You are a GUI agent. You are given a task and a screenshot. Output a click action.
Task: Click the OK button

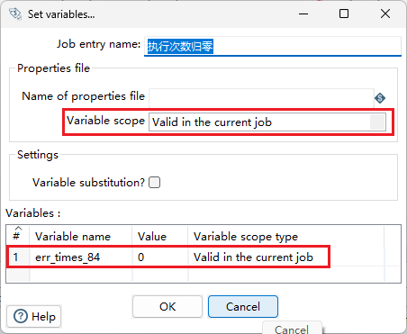[x=167, y=307]
